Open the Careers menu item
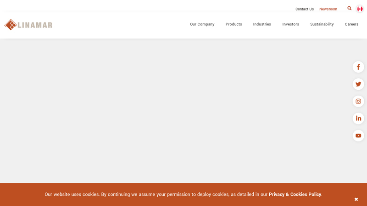Screen dimensions: 367x206 351,24
